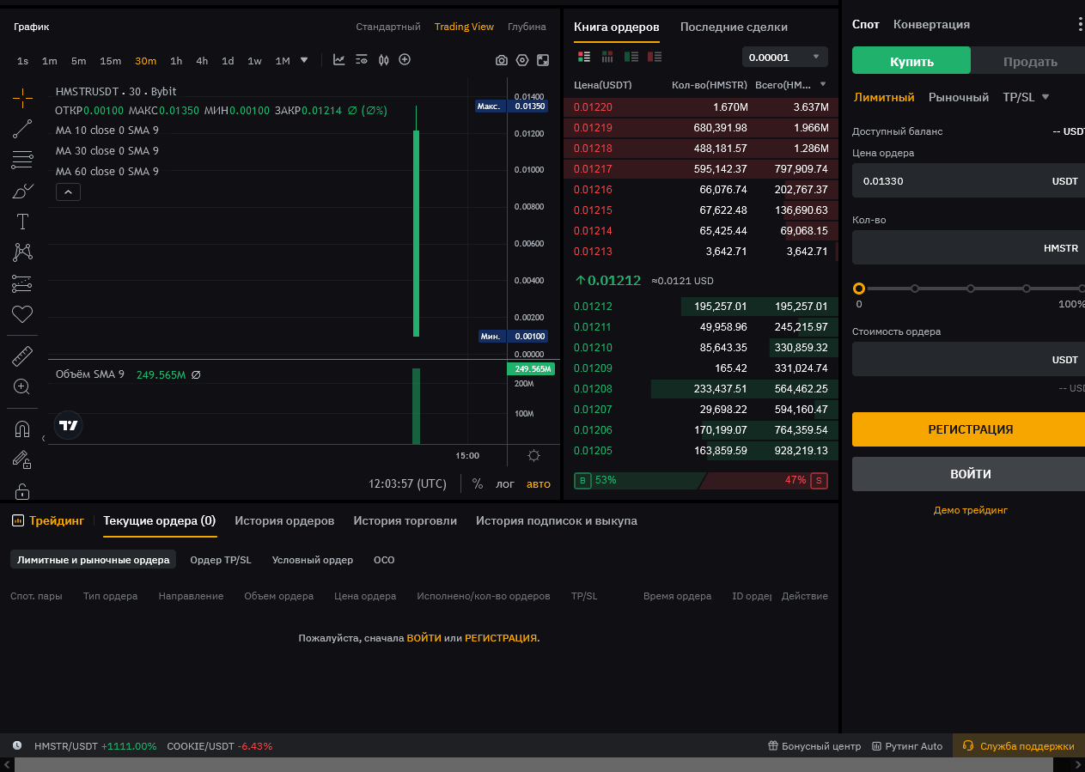Expand more timeframes dropdown arrow

point(303,61)
